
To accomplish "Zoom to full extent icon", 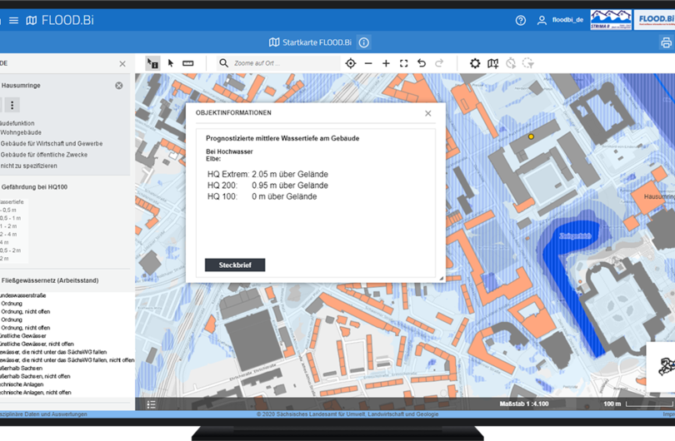I will (403, 63).
